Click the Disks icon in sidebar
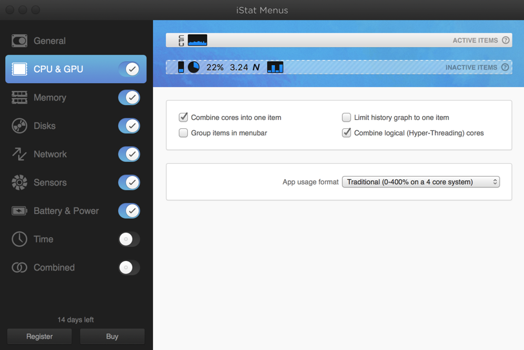 [19, 126]
